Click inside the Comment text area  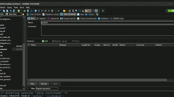coord(107,30)
